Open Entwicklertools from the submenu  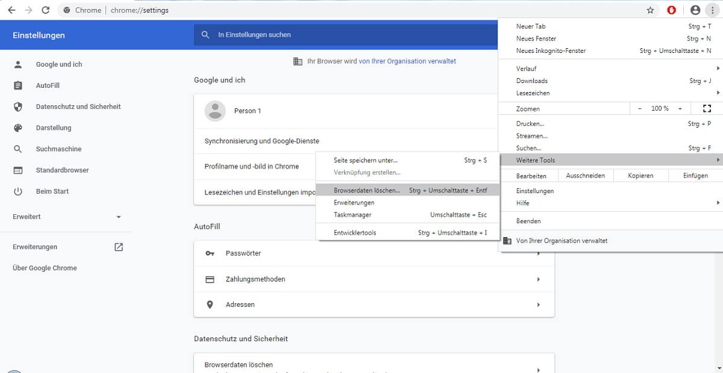coord(408,233)
